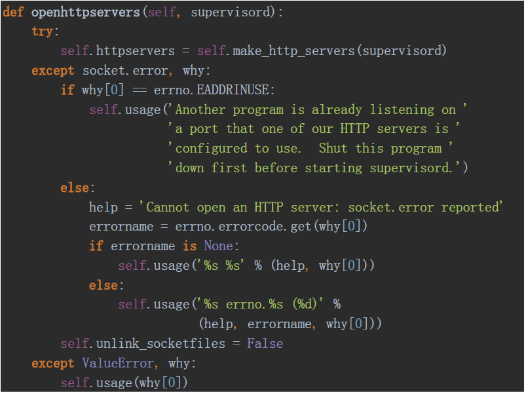The width and height of the screenshot is (526, 393).
Task: Click the (help, errorname, why[0]) tuple
Action: click(290, 324)
